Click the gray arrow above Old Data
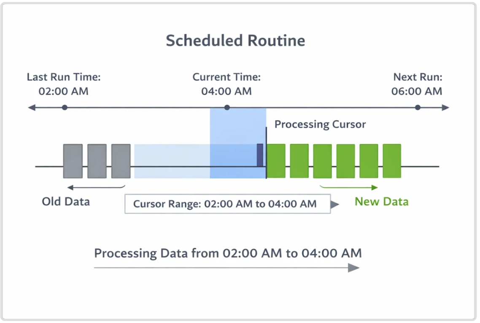This screenshot has width=480, height=323. [95, 188]
